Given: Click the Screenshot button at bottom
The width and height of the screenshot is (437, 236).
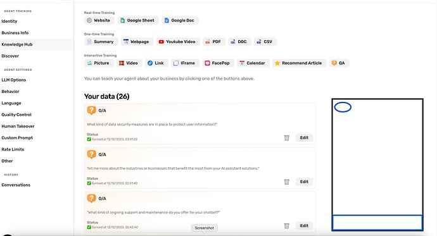Looking at the screenshot, I should click(205, 228).
